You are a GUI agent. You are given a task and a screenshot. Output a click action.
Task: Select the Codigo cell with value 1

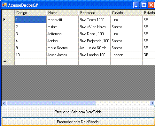click(30, 19)
